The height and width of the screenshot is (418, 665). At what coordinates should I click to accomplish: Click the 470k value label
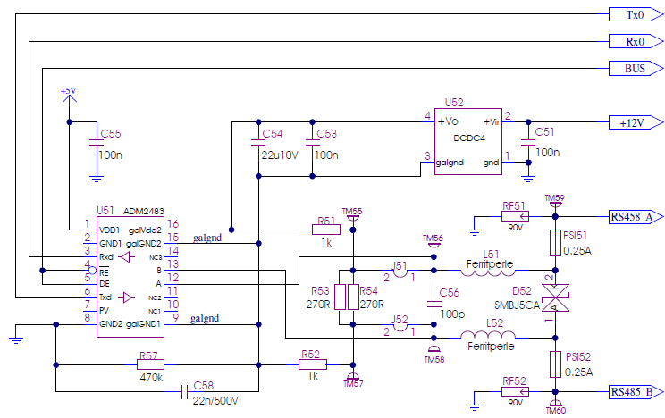click(x=151, y=377)
